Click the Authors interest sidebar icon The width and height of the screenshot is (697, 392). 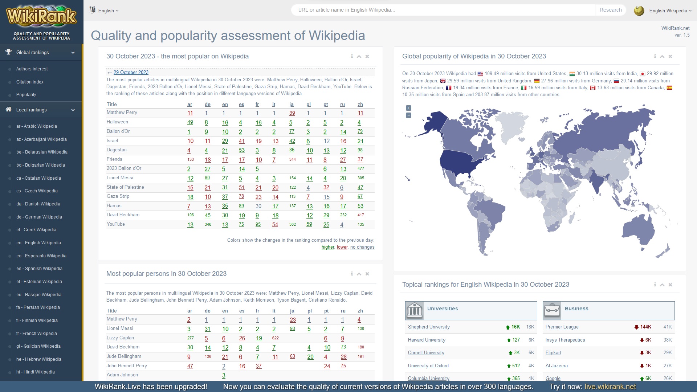pos(9,69)
